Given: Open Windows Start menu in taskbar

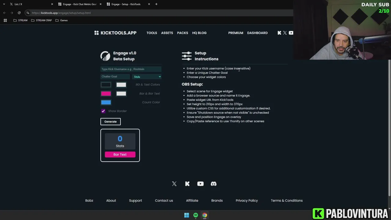Looking at the screenshot, I should (x=187, y=215).
